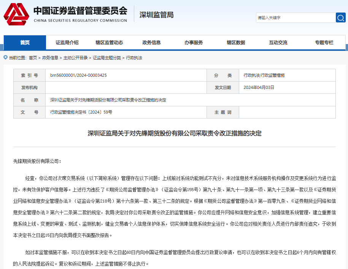Select the 辖区监管动态 menu item

click(x=109, y=43)
